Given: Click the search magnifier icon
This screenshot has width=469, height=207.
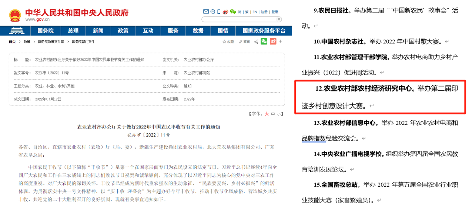Looking at the screenshot, I should pyautogui.click(x=279, y=19).
